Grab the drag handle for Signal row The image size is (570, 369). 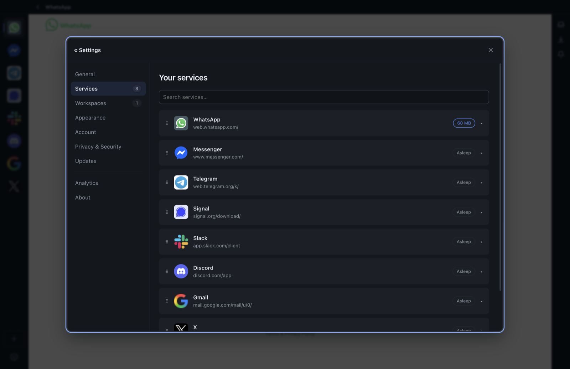pyautogui.click(x=167, y=212)
